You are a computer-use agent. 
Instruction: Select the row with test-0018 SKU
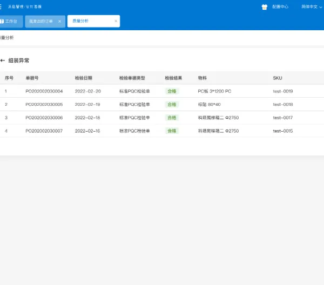(162, 105)
